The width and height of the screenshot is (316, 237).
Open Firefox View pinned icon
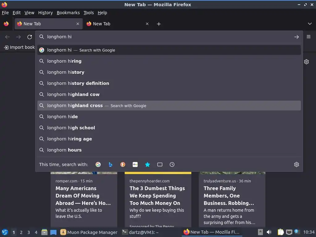pyautogui.click(x=6, y=24)
